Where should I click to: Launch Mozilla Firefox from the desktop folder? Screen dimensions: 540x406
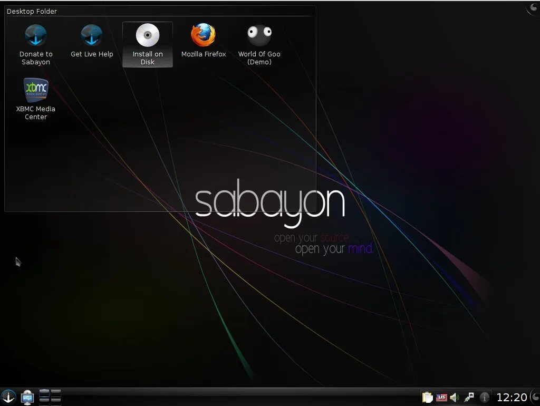[203, 41]
